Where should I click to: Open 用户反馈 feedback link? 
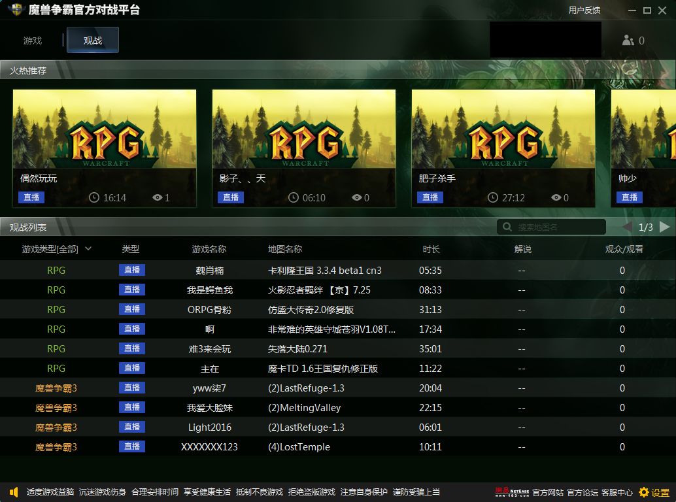tap(584, 10)
